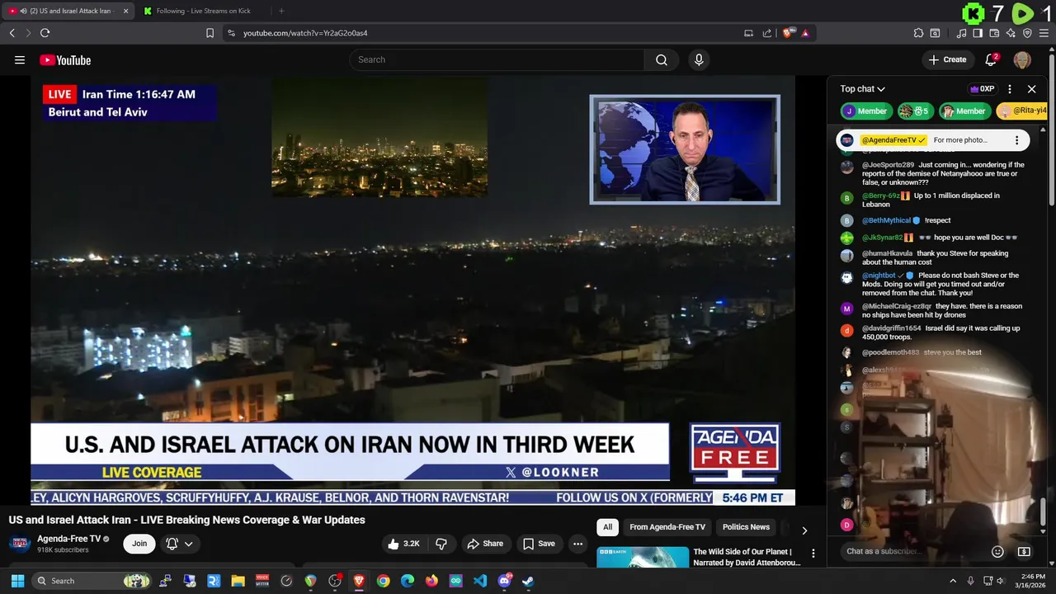Toggle the Brave sidebar panel icon
This screenshot has height=594, width=1056.
[x=978, y=33]
